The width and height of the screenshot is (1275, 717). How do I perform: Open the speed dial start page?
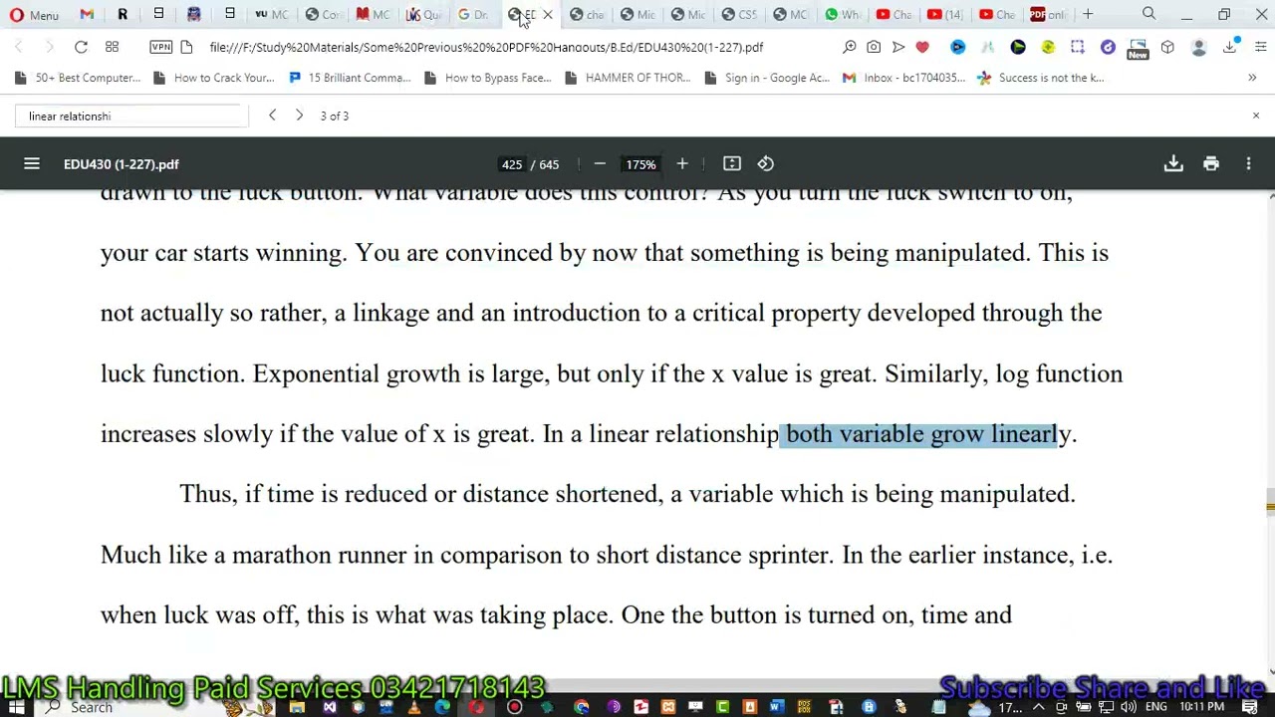coord(112,47)
